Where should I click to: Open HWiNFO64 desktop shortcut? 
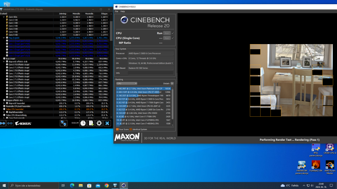pyautogui.click(x=302, y=168)
